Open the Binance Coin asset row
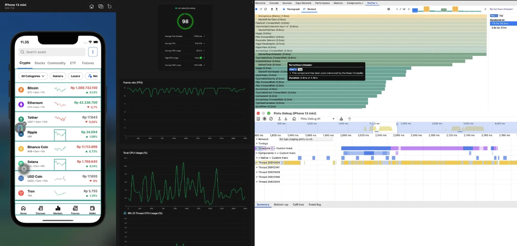 (x=58, y=149)
